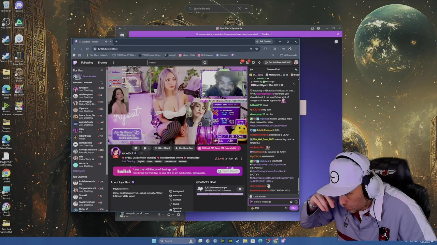Viewport: 437px width, 245px height.
Task: Sort followed channels icon
Action: click(x=101, y=82)
